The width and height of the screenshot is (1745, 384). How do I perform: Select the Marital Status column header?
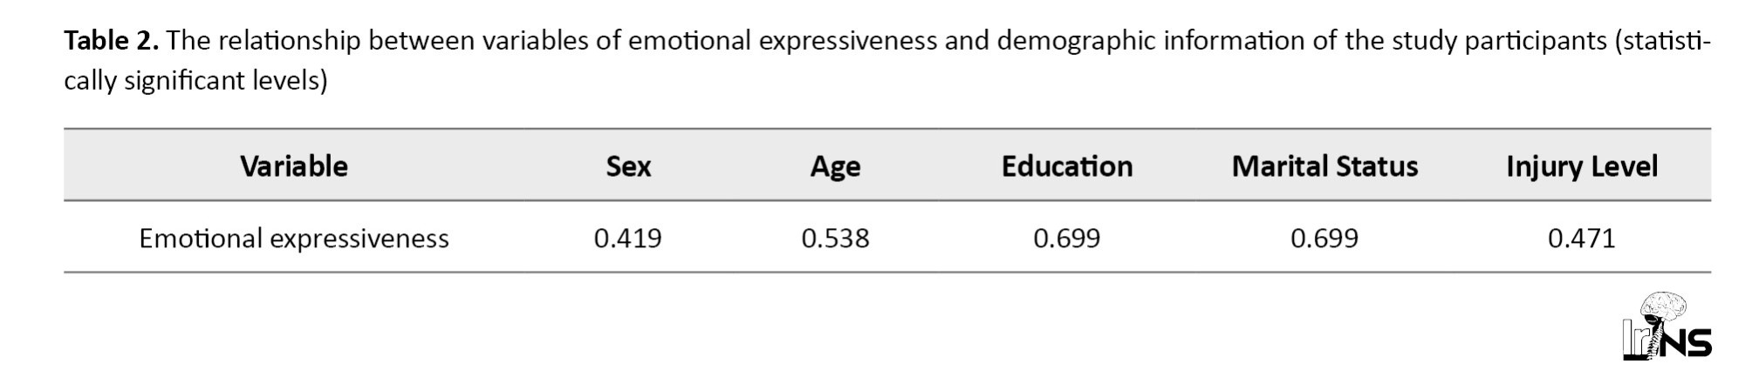click(x=1324, y=166)
